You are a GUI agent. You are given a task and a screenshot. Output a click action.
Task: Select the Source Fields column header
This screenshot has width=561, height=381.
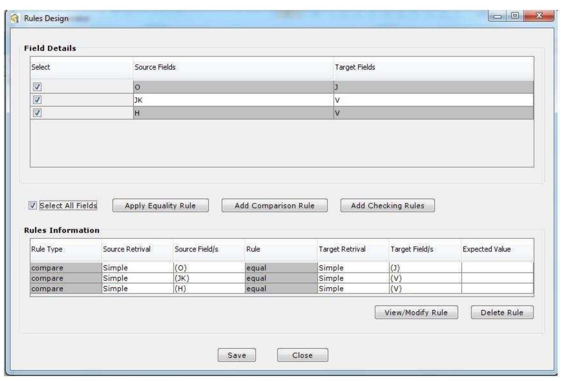tap(233, 68)
